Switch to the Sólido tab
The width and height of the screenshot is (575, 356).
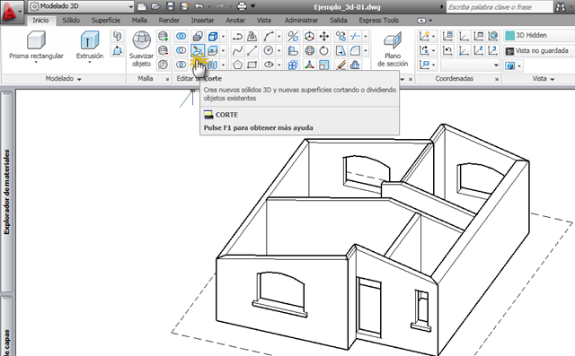tap(71, 21)
